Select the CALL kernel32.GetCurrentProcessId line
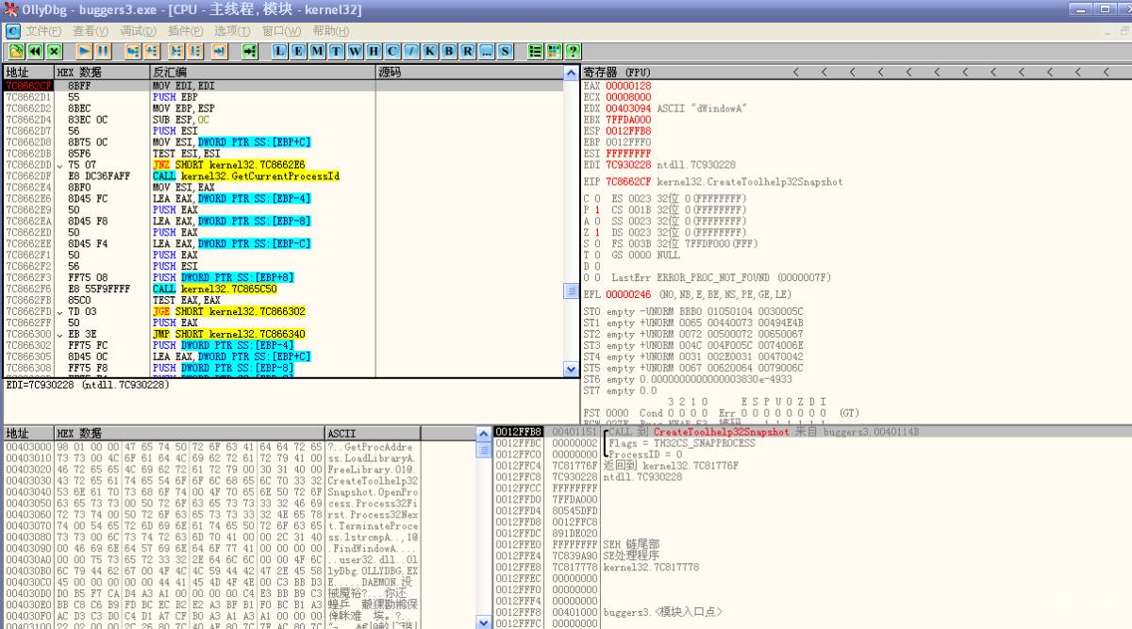 point(245,176)
